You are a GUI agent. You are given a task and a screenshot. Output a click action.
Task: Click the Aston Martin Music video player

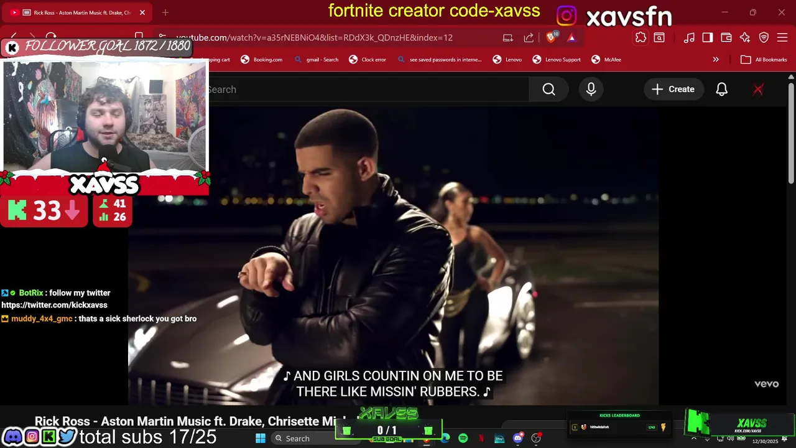coord(394,256)
